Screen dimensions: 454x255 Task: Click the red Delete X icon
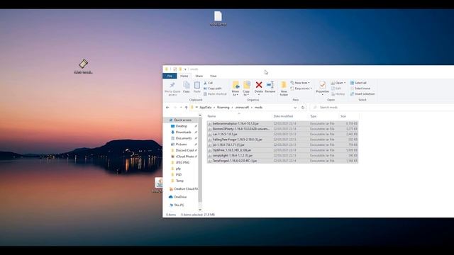(x=259, y=85)
